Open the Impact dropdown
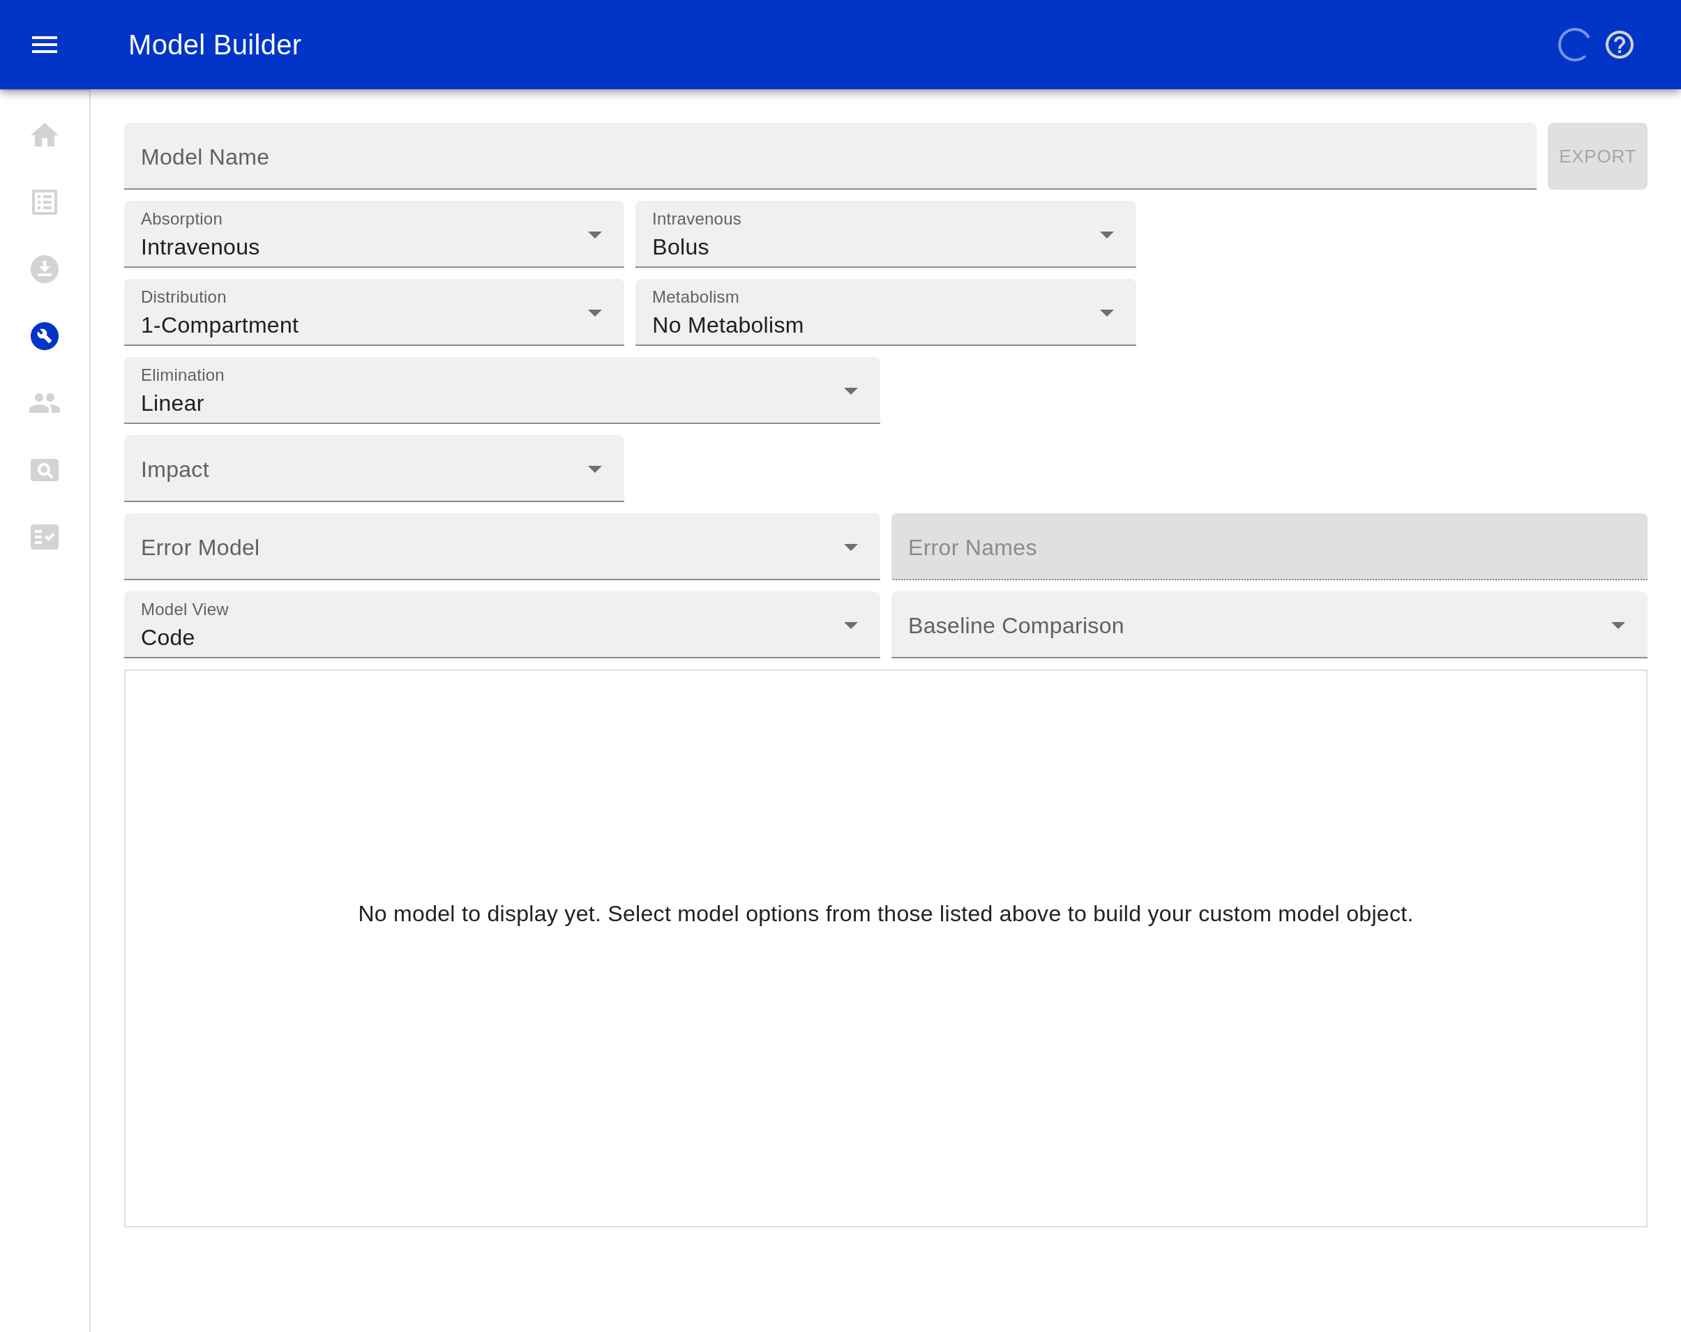This screenshot has height=1332, width=1681. coord(373,469)
